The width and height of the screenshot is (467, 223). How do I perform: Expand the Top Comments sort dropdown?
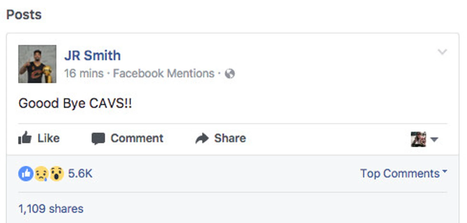pos(403,173)
